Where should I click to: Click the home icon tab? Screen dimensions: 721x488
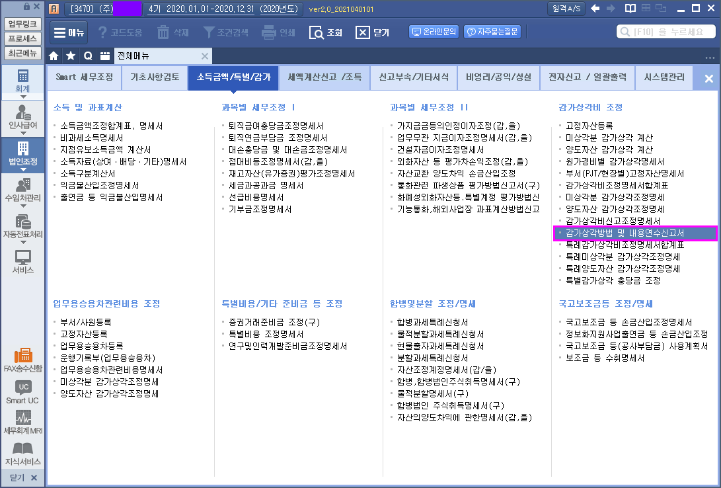[54, 56]
